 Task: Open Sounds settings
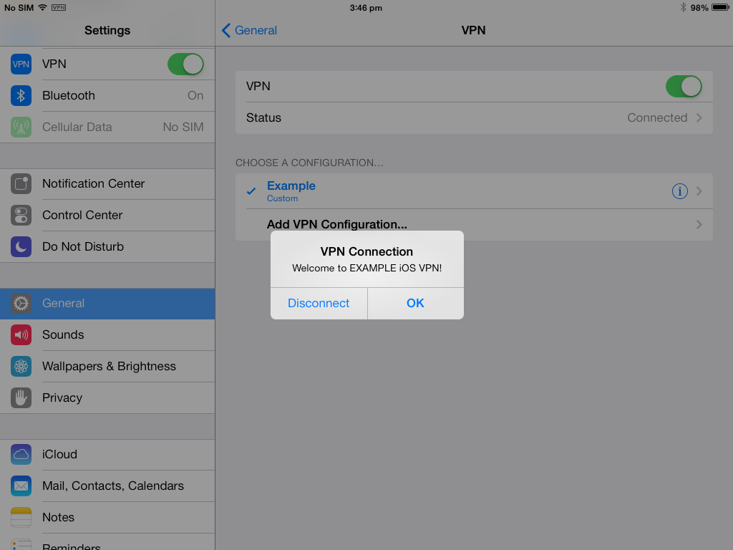pos(107,335)
